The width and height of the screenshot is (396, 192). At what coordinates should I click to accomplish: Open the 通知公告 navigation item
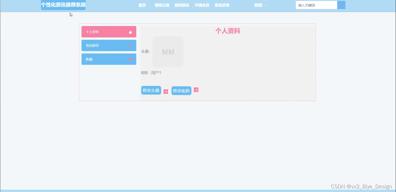click(x=162, y=5)
